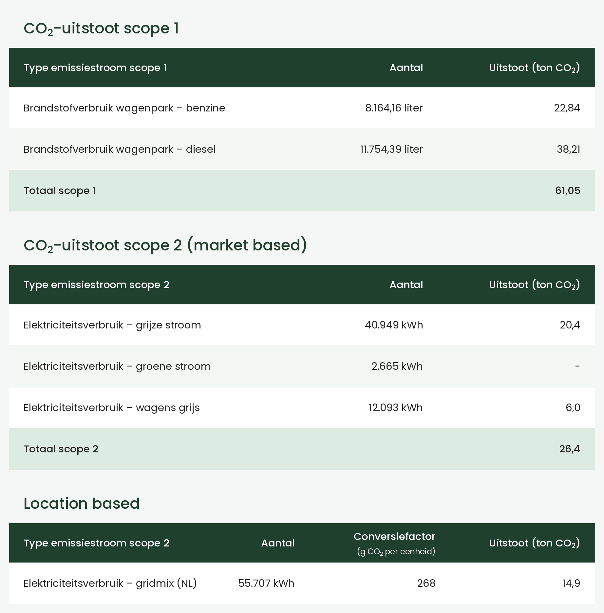Click "Elektriciteitsverbruik – gridmix (NL)" row label
This screenshot has height=613, width=604.
coord(110,583)
